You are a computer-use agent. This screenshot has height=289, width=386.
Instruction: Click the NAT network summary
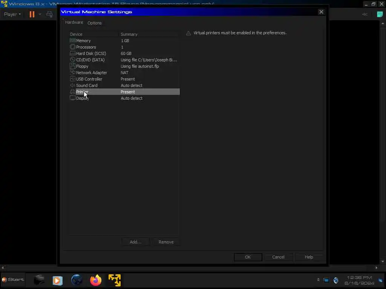[x=124, y=73]
